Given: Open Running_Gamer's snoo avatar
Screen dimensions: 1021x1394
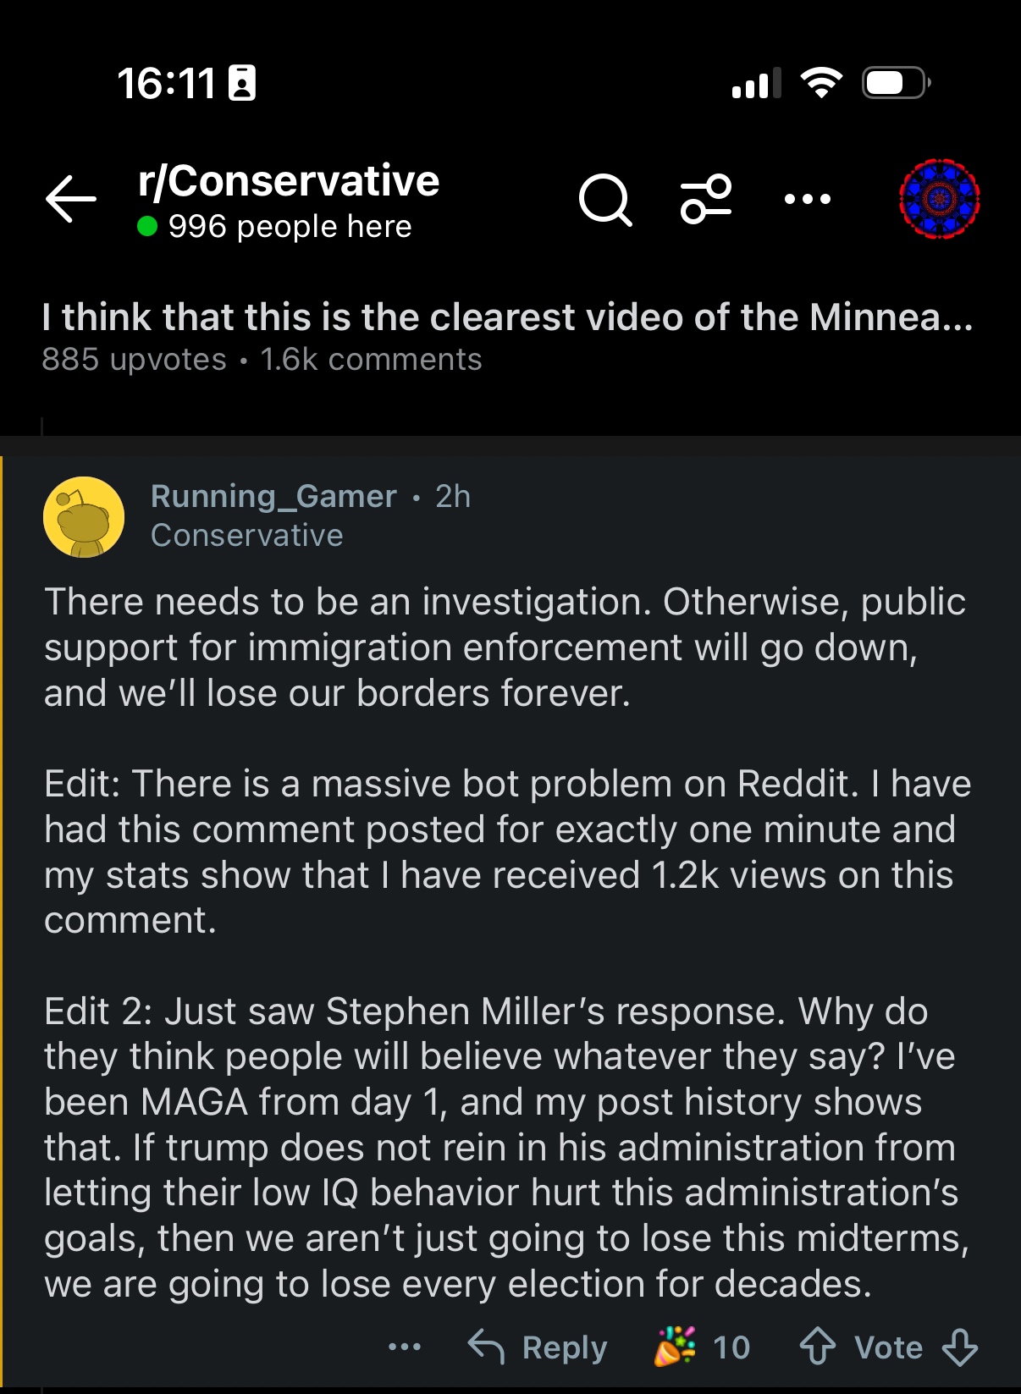Looking at the screenshot, I should tap(84, 516).
